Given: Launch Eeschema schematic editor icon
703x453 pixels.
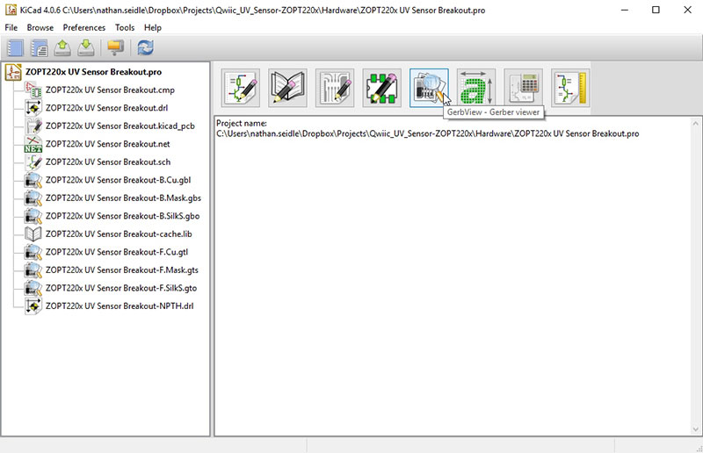Looking at the screenshot, I should click(240, 88).
